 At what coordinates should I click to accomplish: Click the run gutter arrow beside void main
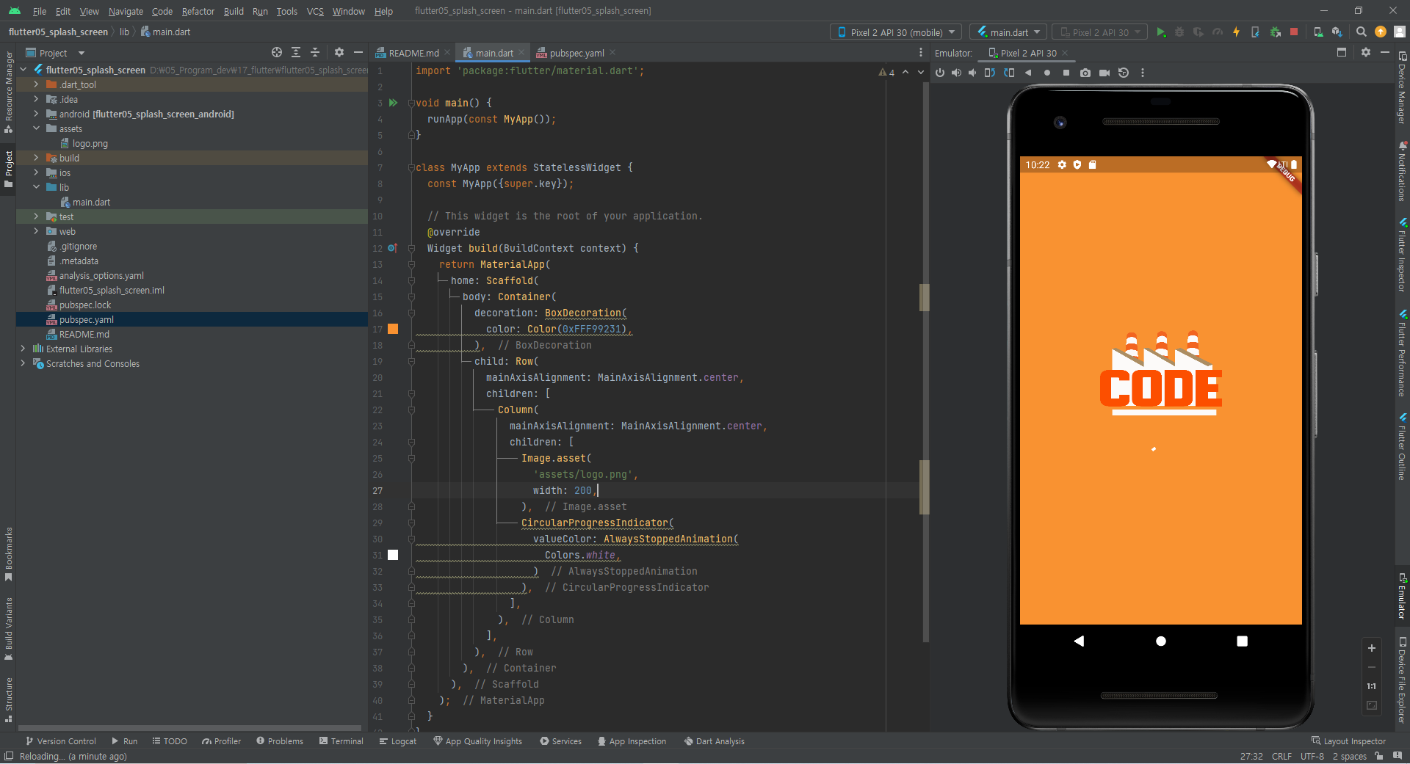(x=394, y=103)
